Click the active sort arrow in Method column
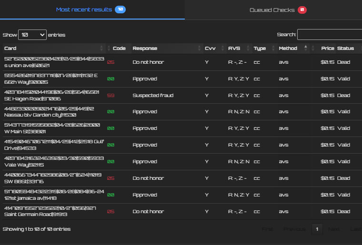 click(306, 48)
